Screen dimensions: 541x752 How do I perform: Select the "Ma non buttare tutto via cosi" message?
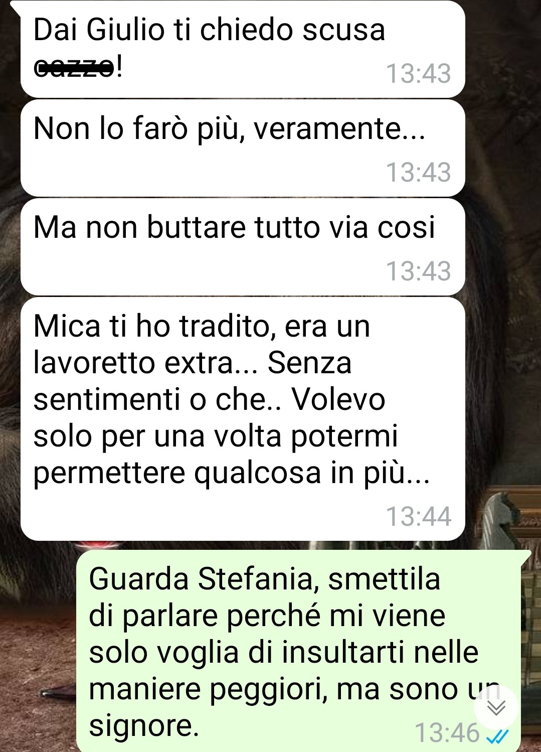(243, 247)
